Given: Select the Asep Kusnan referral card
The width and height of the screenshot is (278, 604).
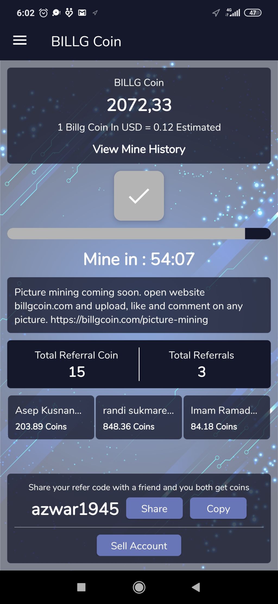Looking at the screenshot, I should click(51, 417).
